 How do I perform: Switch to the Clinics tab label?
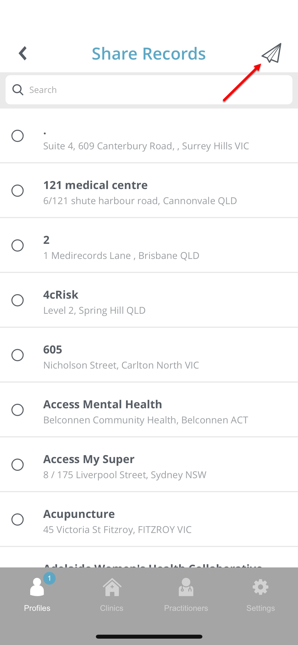[x=112, y=608]
